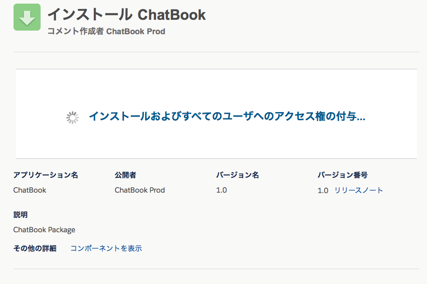Screen dimensions: 427x284
Task: Click the インストールおよびすべてのユーザへのアクセス権の付与 status text
Action: (x=227, y=117)
